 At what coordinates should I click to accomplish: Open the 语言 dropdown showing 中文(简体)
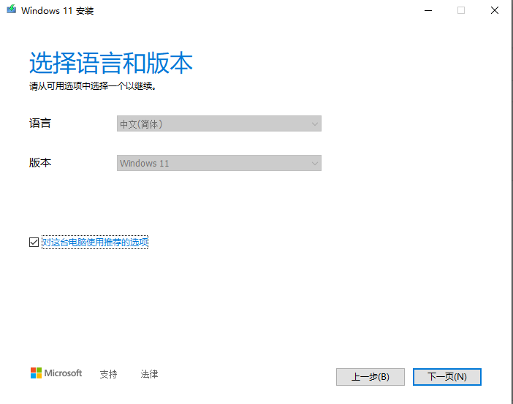click(219, 123)
